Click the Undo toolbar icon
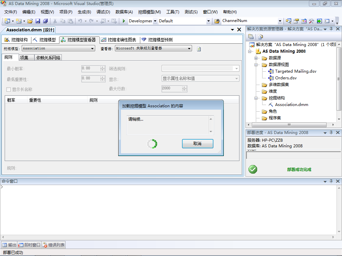Viewport: 342px width, 256px height. pos(80,21)
